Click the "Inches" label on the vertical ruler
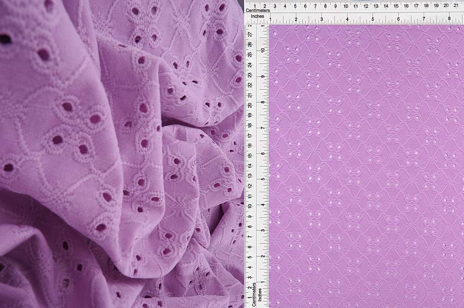This screenshot has height=308, width=464. (x=260, y=295)
